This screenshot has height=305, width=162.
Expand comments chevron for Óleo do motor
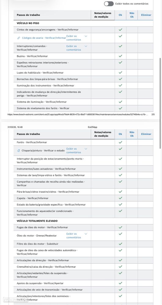(86, 234)
